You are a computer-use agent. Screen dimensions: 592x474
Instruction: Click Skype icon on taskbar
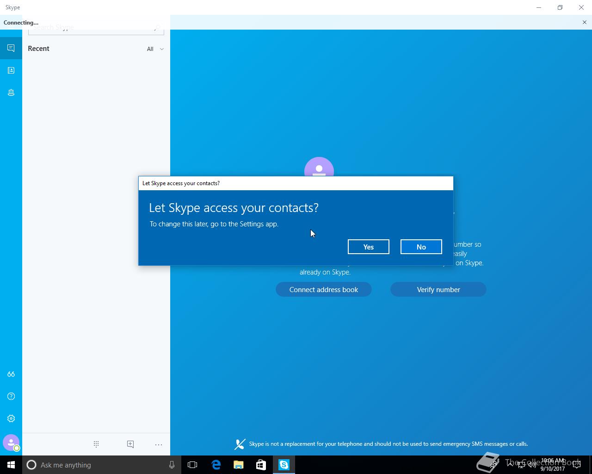point(284,465)
